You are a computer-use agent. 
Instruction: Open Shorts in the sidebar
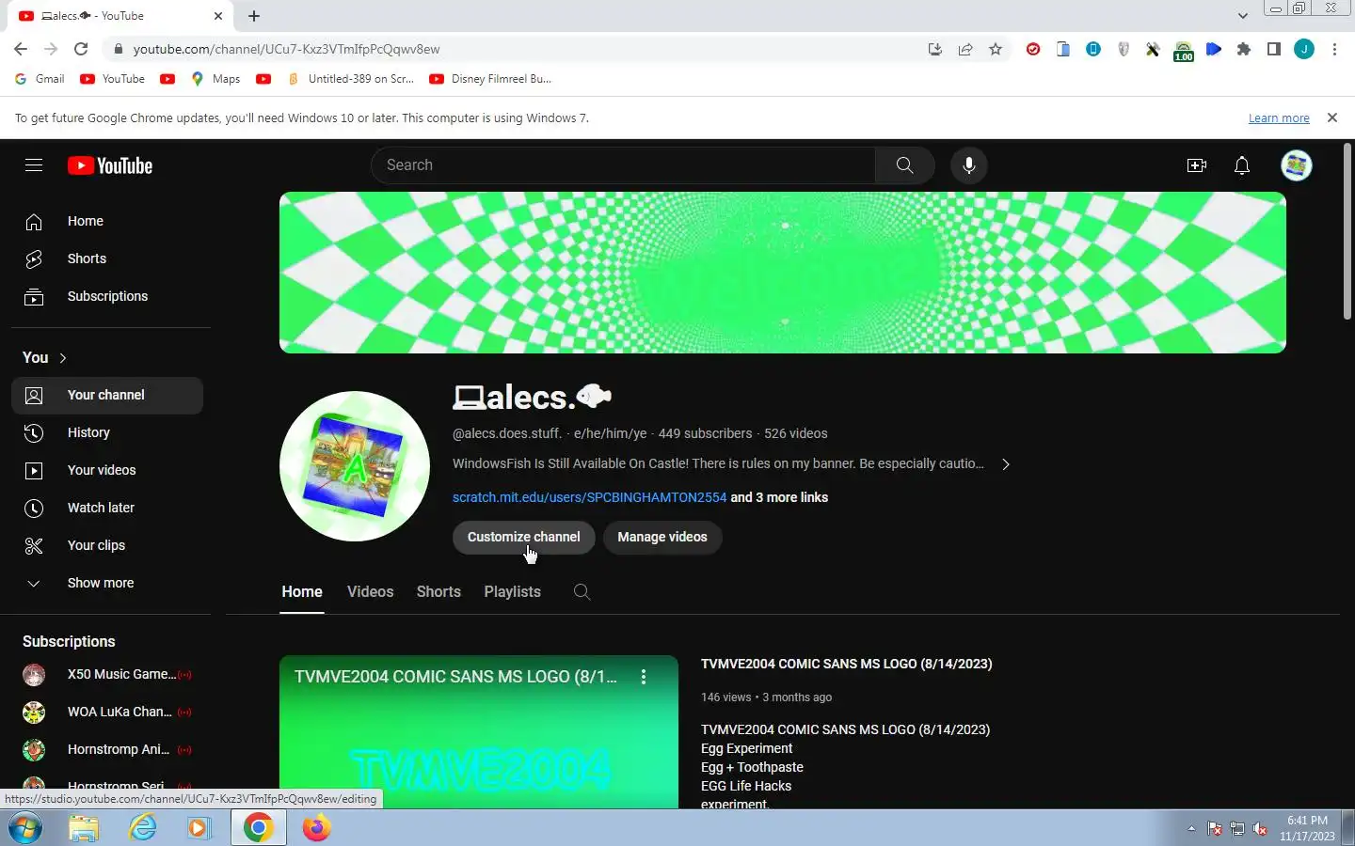click(107, 258)
